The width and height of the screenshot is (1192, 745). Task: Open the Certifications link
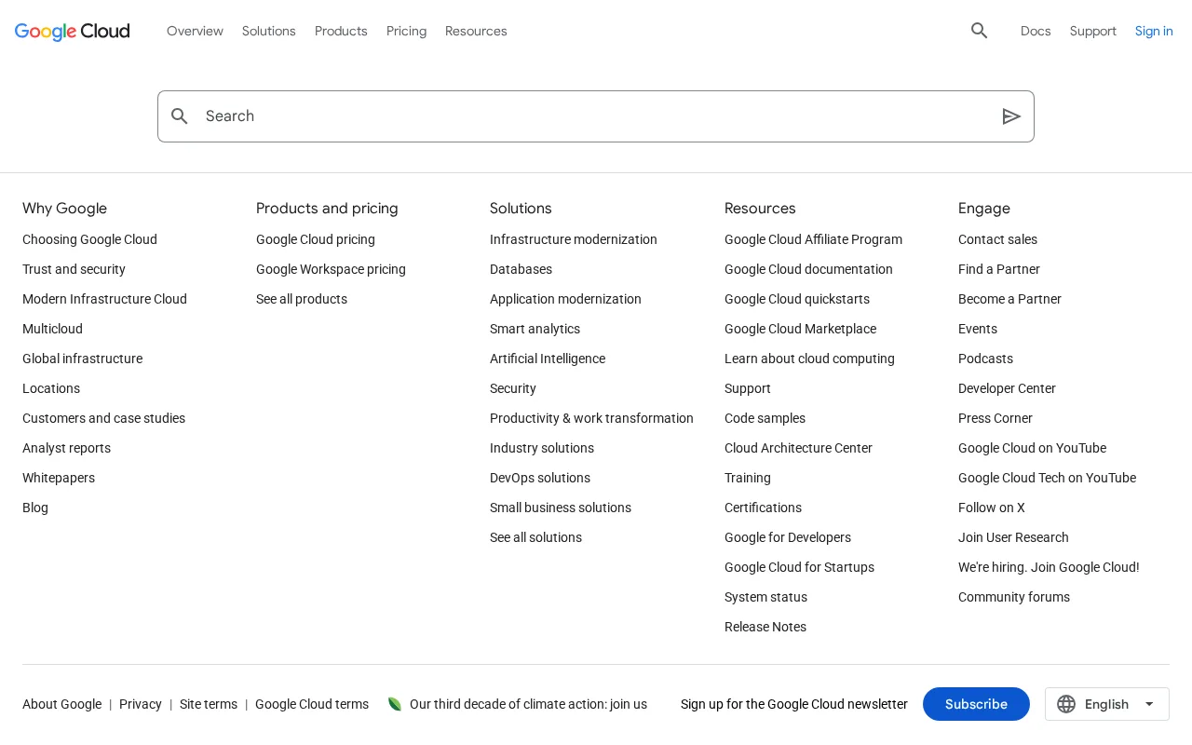tap(763, 508)
